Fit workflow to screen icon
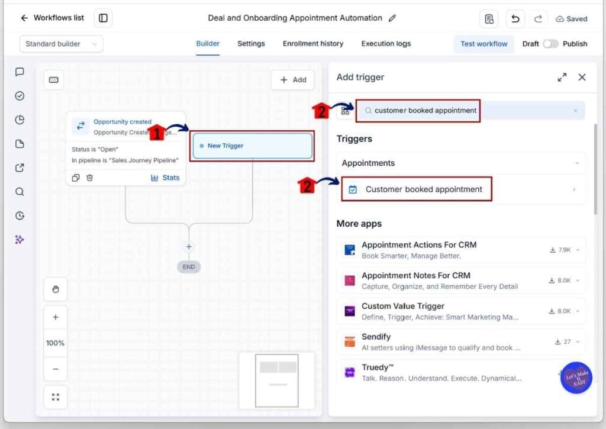Image resolution: width=606 pixels, height=429 pixels. (56, 397)
